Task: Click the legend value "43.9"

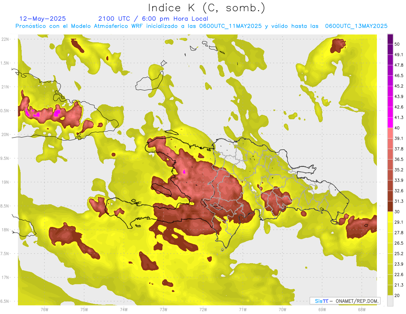Action: [399, 97]
